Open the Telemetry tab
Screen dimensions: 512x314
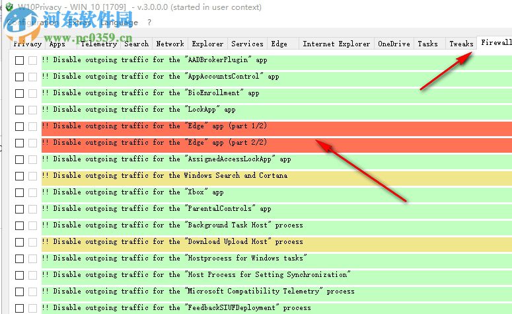(98, 44)
